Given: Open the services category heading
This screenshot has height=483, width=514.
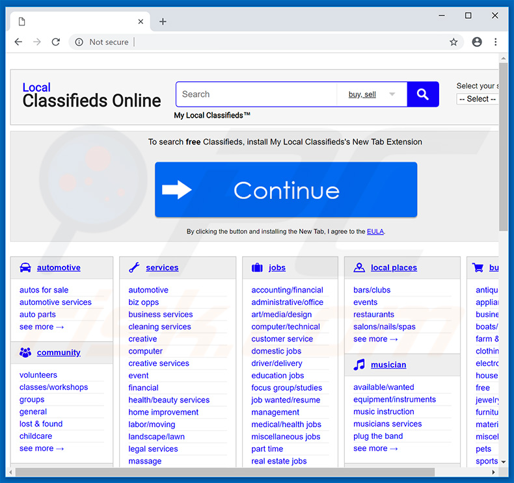Looking at the screenshot, I should (x=162, y=268).
